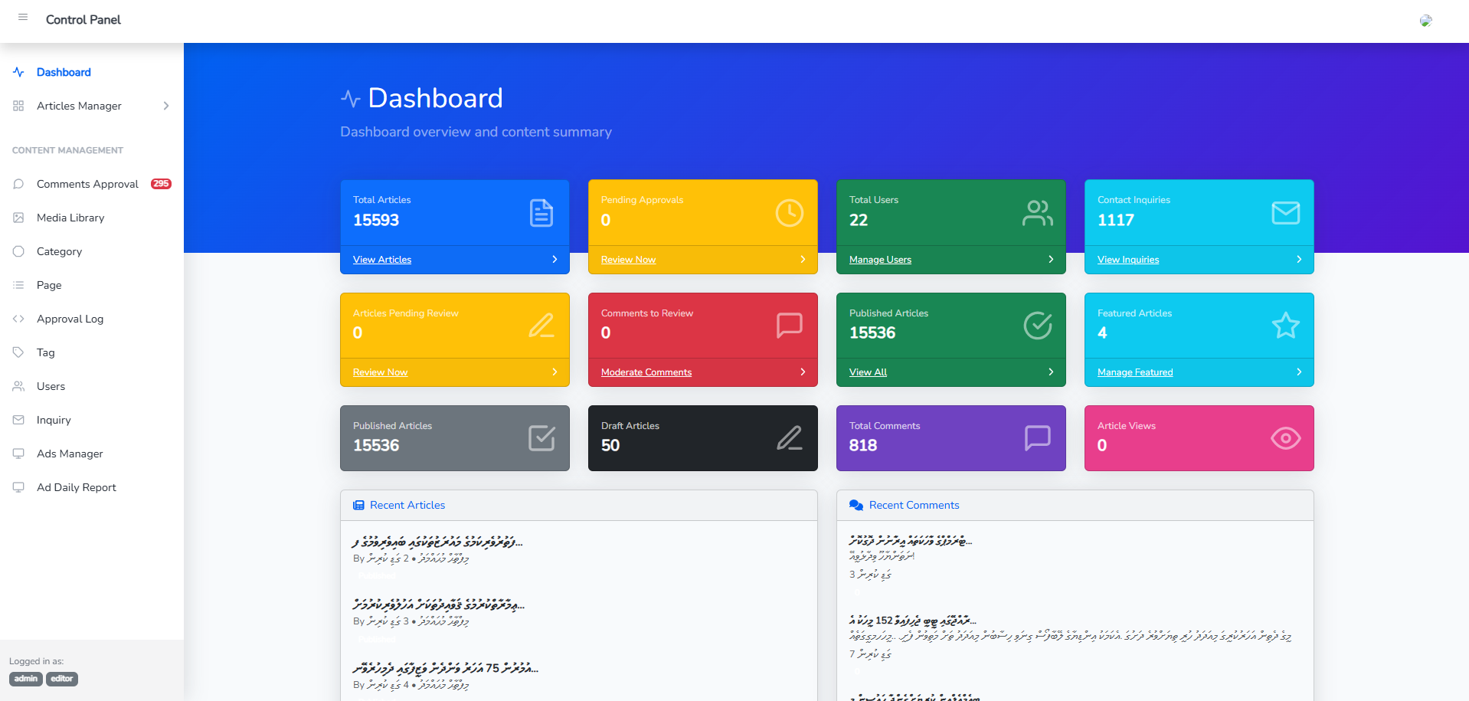Viewport: 1469px width, 701px height.
Task: Click the arrow beside View Articles
Action: tap(555, 260)
